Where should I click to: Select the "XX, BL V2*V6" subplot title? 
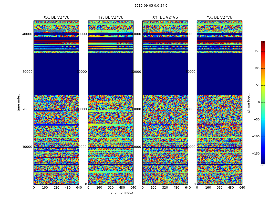pos(56,17)
